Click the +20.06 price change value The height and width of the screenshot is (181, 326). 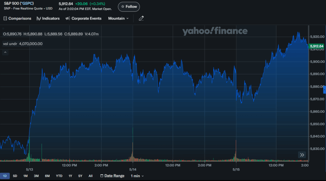81,4
